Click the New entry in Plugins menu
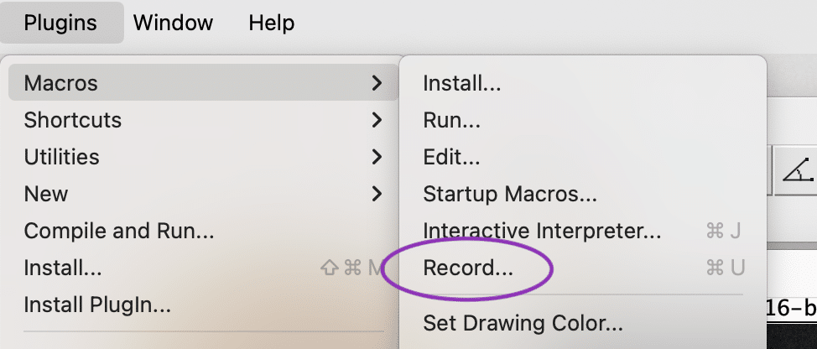Viewport: 817px width, 349px height. (46, 194)
